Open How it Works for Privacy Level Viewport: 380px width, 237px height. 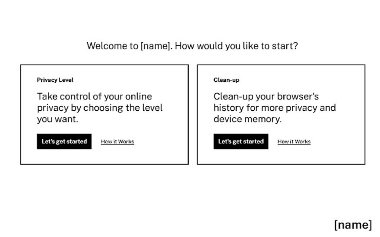pyautogui.click(x=117, y=142)
